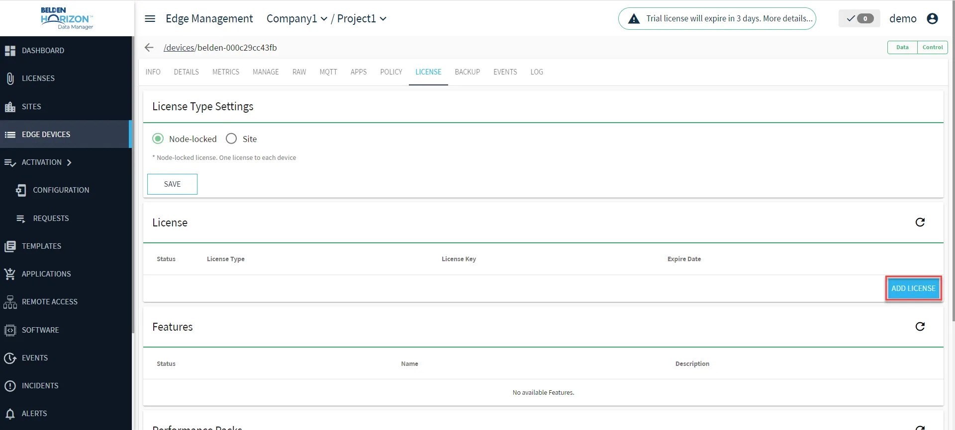Refresh the Features section
Image resolution: width=955 pixels, height=430 pixels.
click(920, 327)
